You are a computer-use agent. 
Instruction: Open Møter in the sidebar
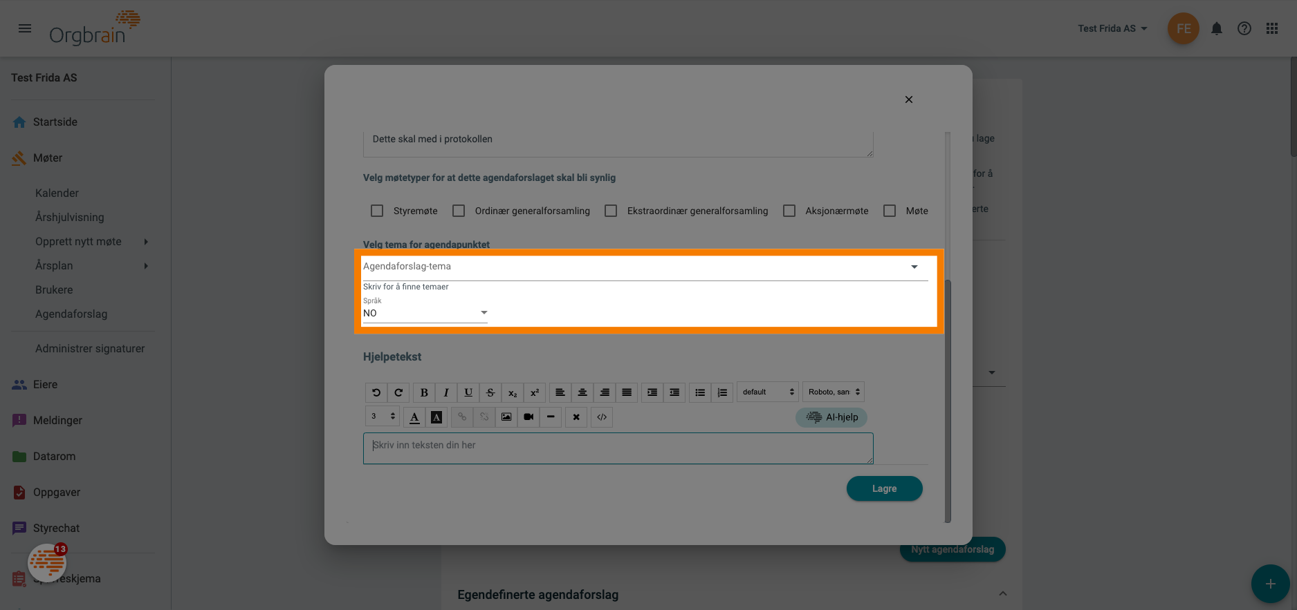coord(48,158)
